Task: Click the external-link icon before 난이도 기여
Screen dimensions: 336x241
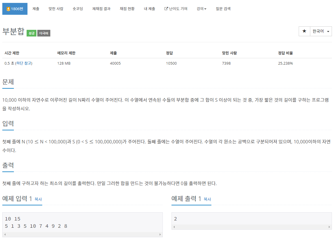Action: (x=166, y=9)
